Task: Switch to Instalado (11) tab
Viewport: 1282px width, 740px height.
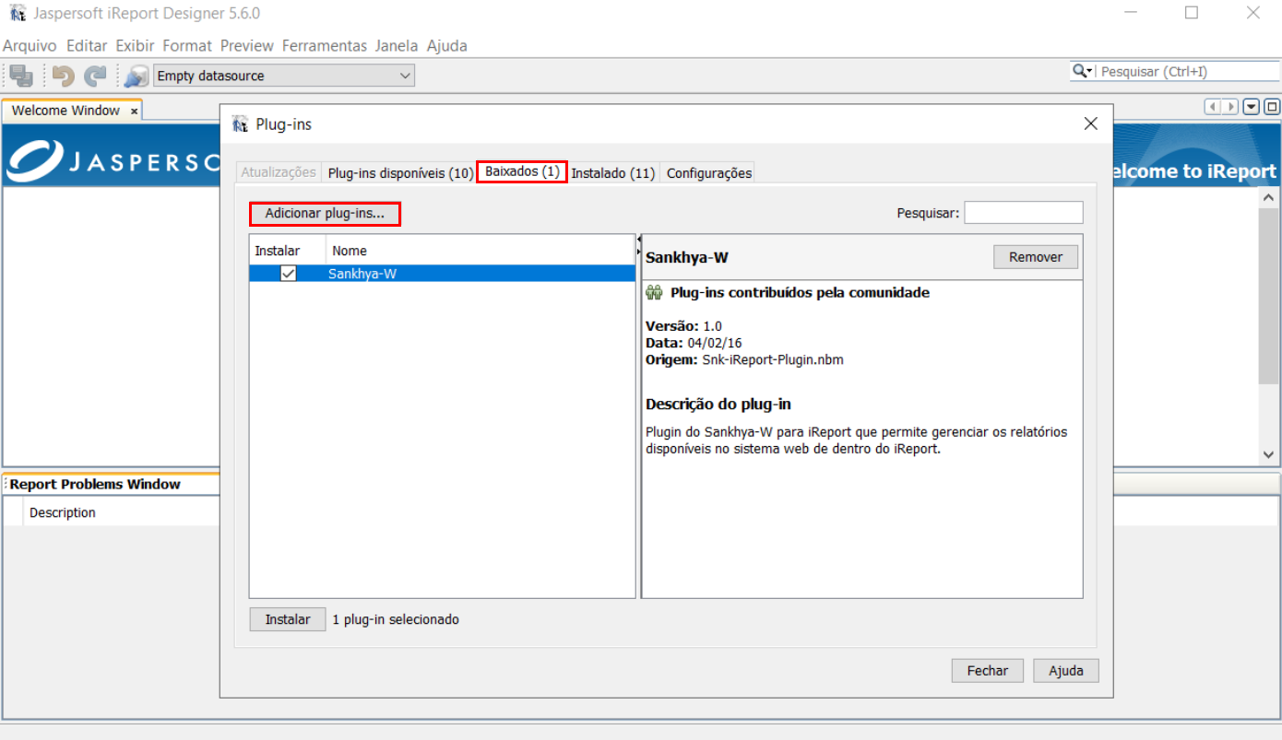Action: pyautogui.click(x=613, y=172)
